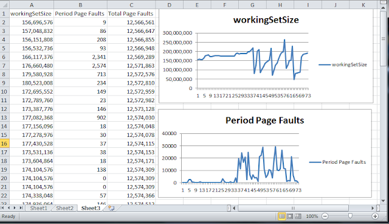The width and height of the screenshot is (389, 224).
Task: Open the 100% zoom level dialog
Action: tap(312, 216)
